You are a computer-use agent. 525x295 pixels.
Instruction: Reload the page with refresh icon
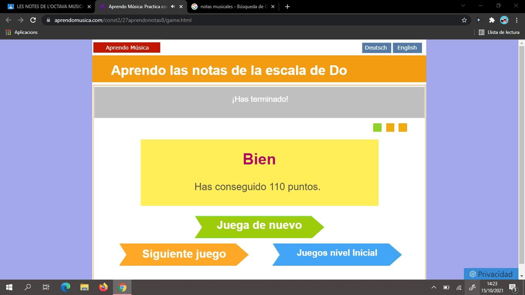tap(33, 20)
